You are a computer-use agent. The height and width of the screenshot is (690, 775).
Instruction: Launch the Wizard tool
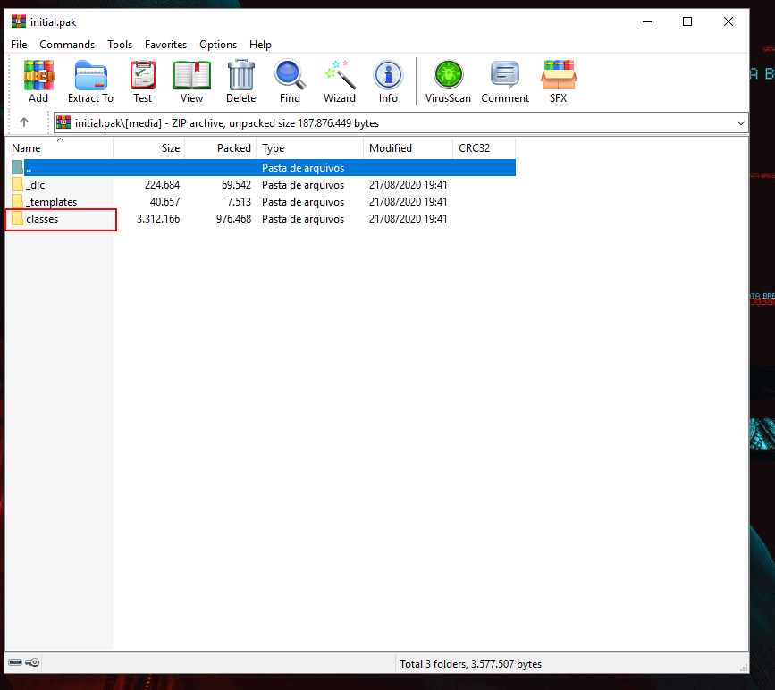point(340,81)
